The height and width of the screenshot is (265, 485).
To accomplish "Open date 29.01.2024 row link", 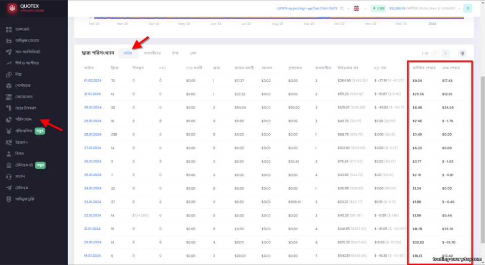I will [x=92, y=121].
